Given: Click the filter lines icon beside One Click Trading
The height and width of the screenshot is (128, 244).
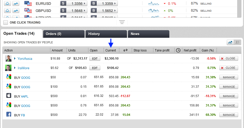Looking at the screenshot, I should point(122,22).
